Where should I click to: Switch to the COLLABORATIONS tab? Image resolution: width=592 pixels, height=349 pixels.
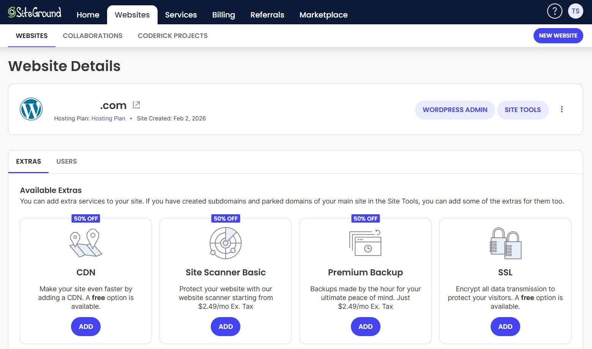(92, 36)
